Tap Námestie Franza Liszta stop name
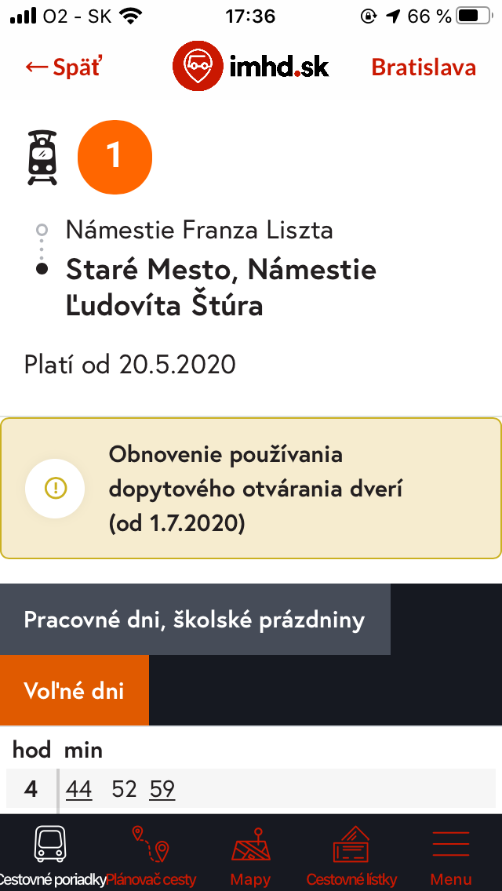 coord(199,230)
